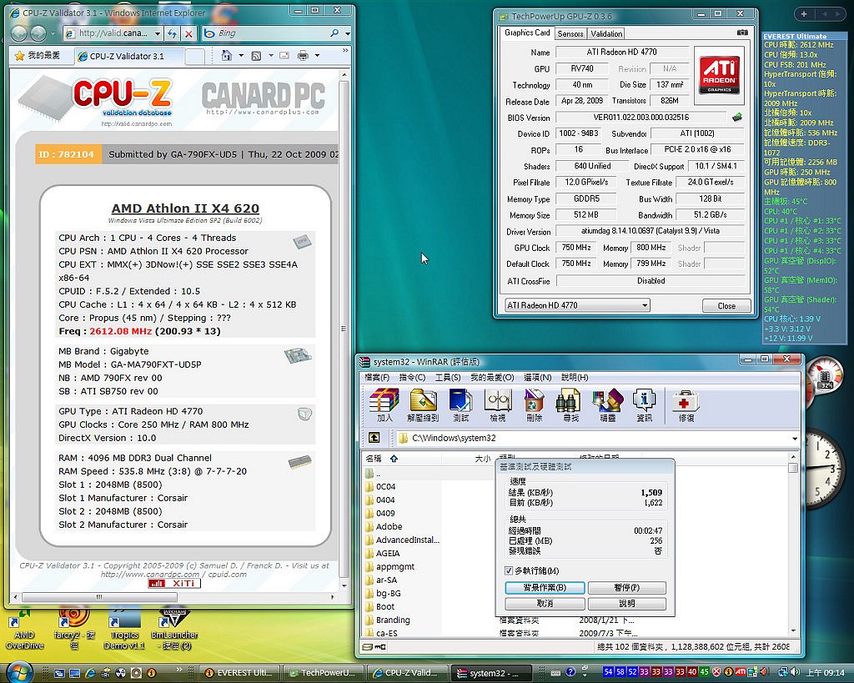The image size is (854, 683).
Task: Click the GPU-Z BIOS save chip icon
Action: point(737,117)
